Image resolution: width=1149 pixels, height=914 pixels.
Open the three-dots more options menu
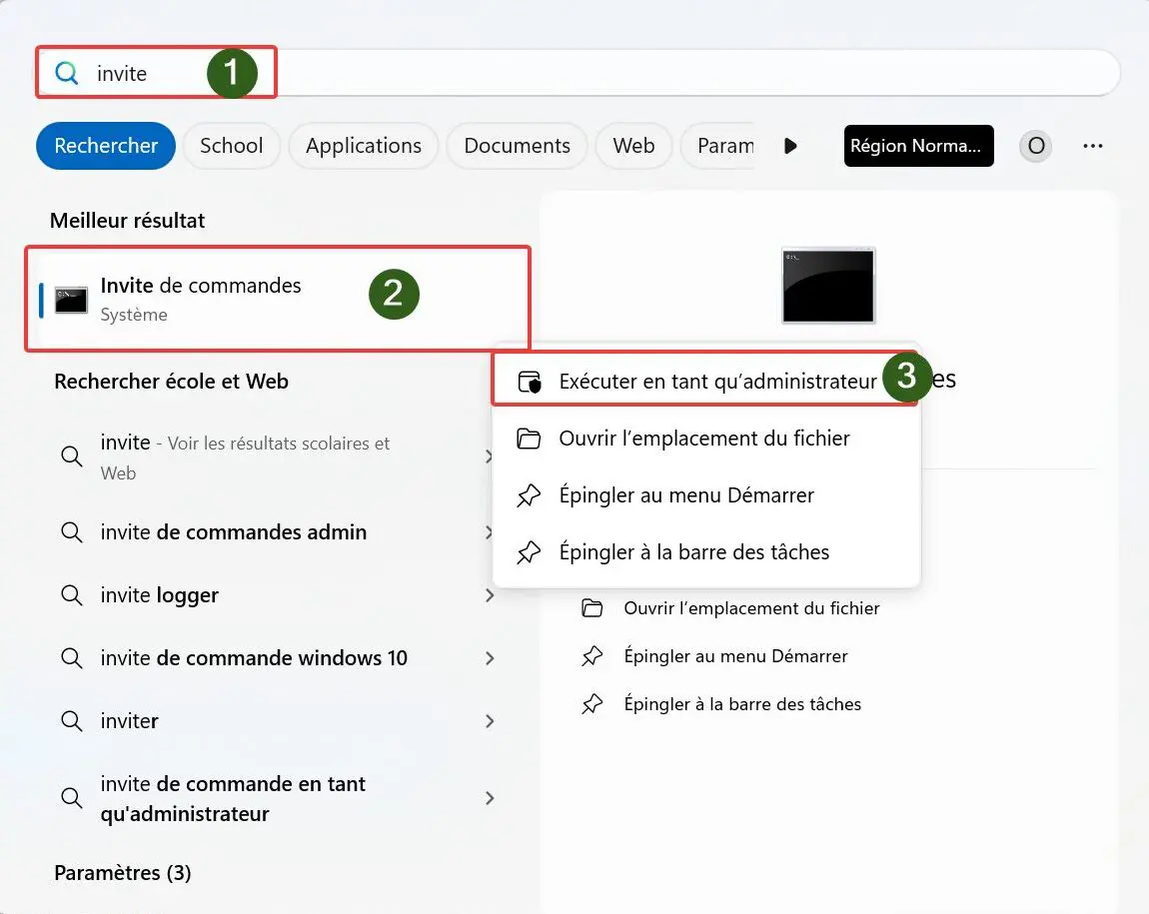pyautogui.click(x=1093, y=146)
